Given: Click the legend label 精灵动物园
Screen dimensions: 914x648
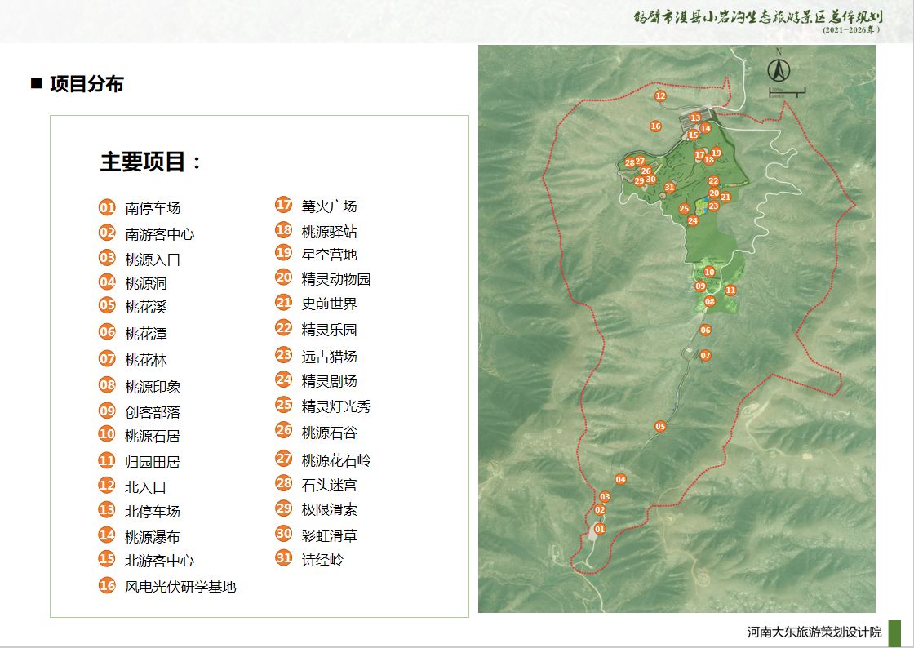Looking at the screenshot, I should click(336, 279).
